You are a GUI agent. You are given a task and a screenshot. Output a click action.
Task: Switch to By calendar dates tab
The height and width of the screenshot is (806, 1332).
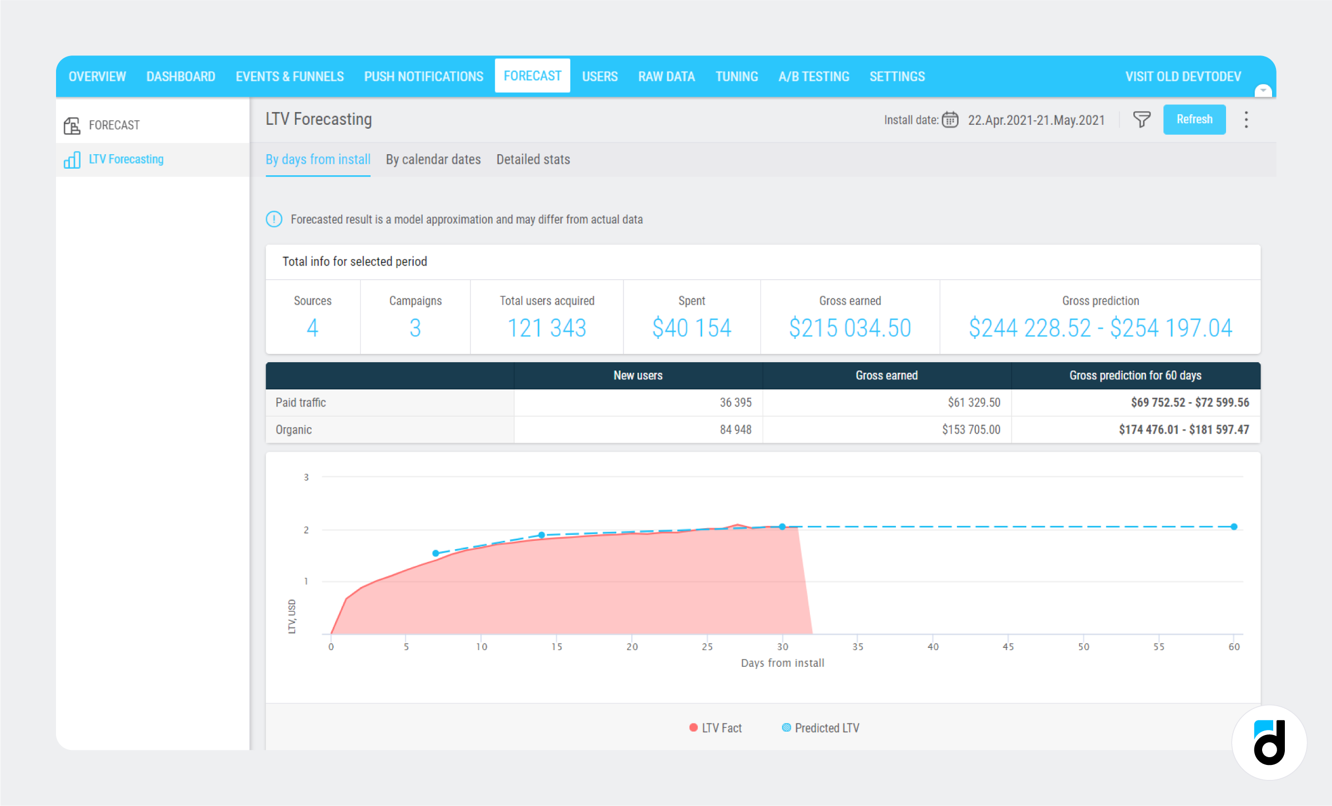tap(433, 159)
